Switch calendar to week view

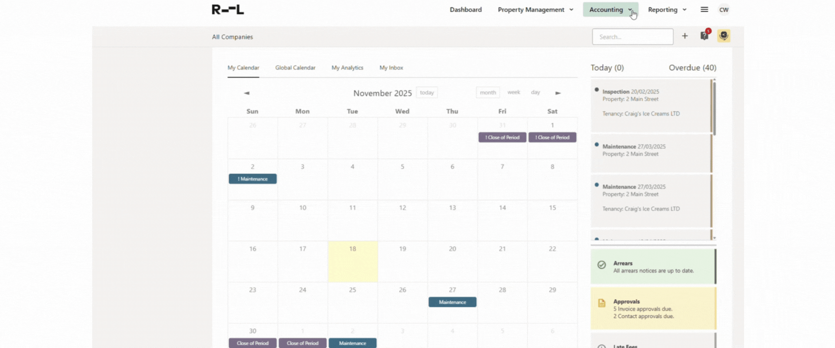click(x=514, y=92)
